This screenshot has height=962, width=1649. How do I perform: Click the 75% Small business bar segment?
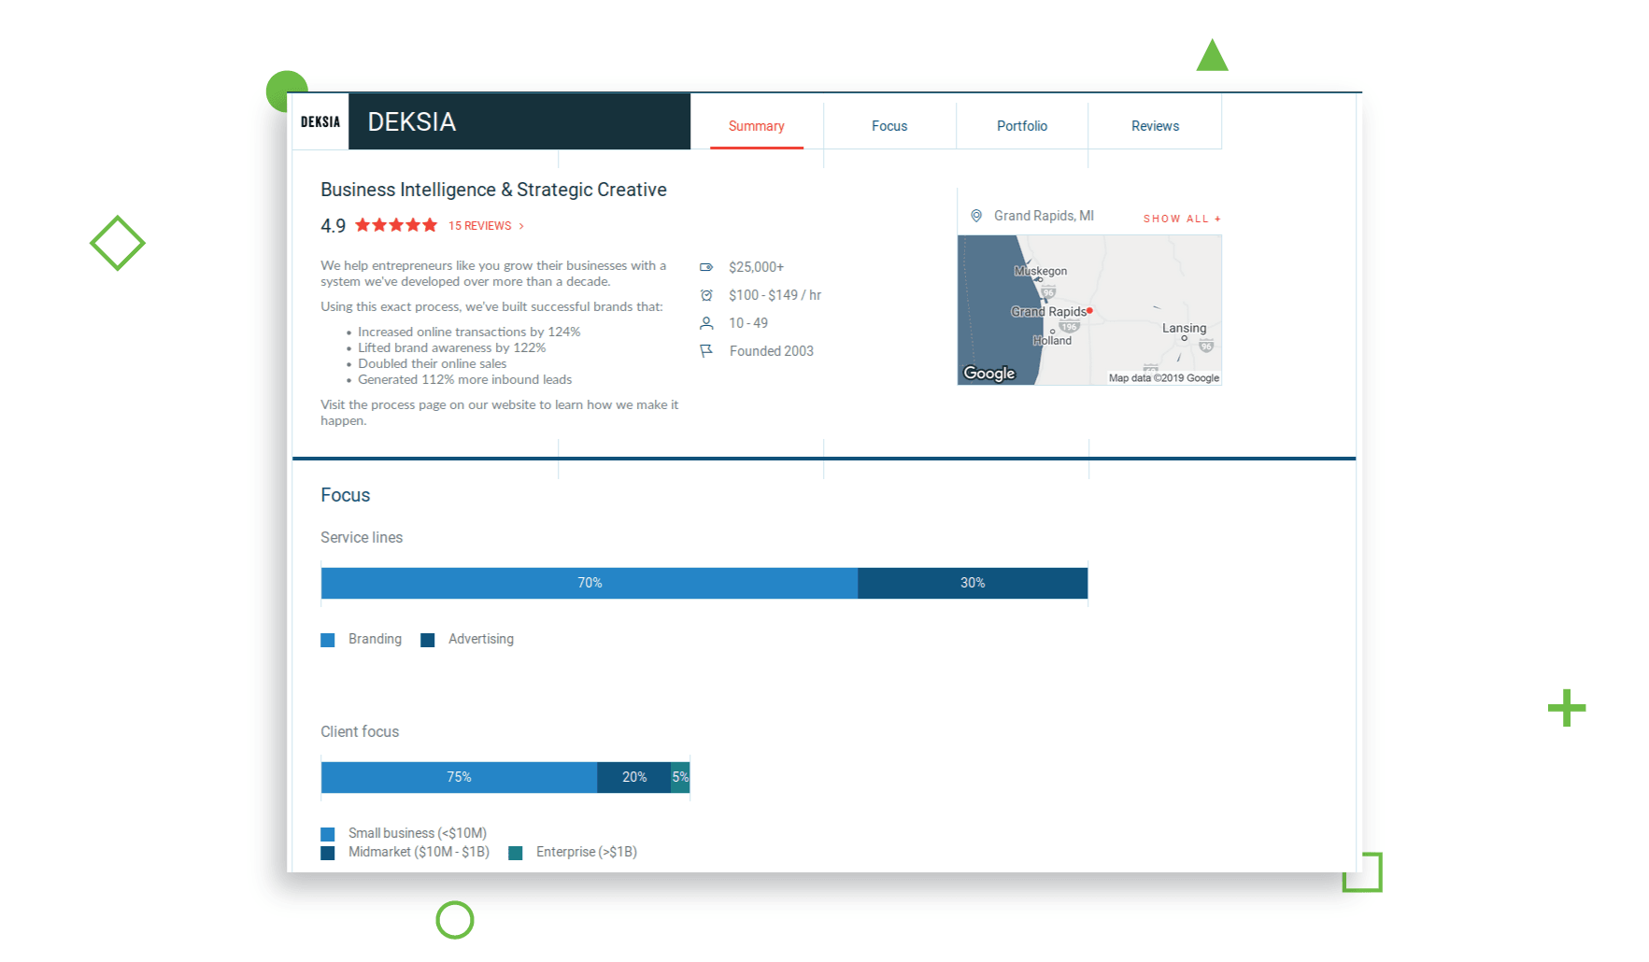click(x=459, y=777)
